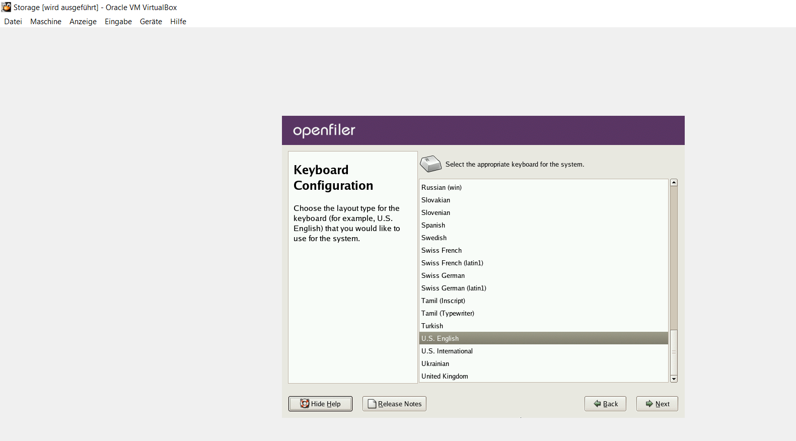Select Slovenian keyboard layout
This screenshot has height=441, width=796.
544,212
